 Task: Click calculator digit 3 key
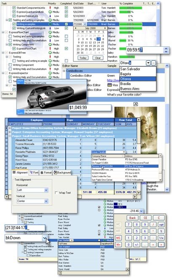[x=145, y=238]
